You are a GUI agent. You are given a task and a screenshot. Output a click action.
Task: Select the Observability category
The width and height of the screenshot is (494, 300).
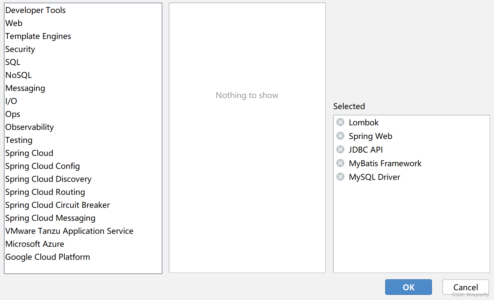pos(83,127)
